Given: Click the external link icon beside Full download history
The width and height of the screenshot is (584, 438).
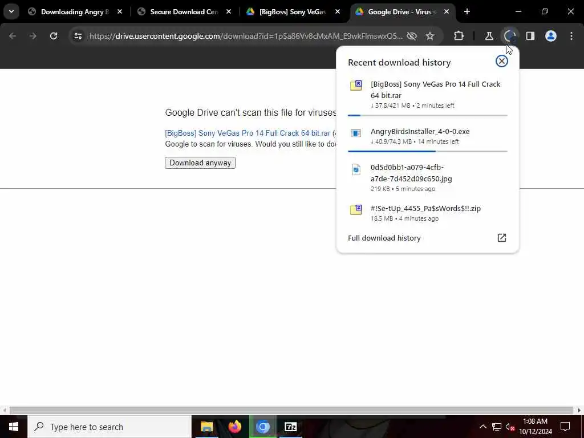Looking at the screenshot, I should click(x=502, y=238).
